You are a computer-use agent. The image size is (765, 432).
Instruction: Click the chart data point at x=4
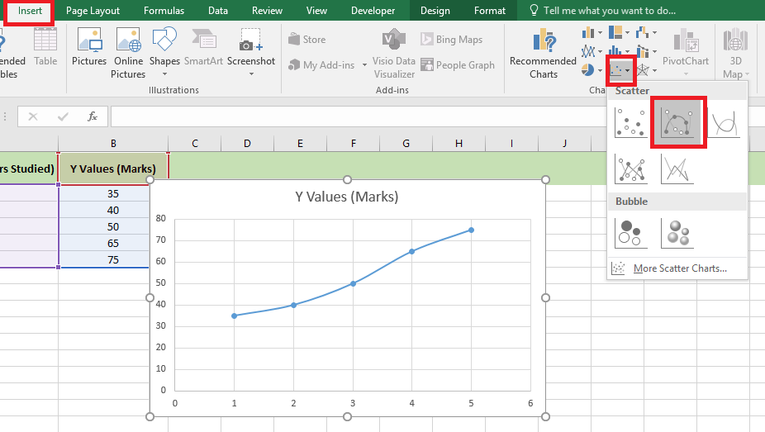tap(411, 252)
